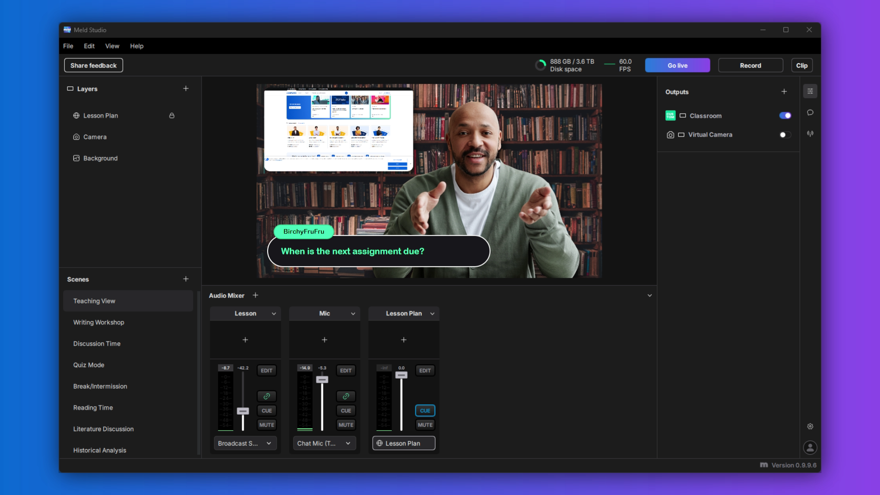Image resolution: width=880 pixels, height=495 pixels.
Task: Open the View menu
Action: pos(112,46)
